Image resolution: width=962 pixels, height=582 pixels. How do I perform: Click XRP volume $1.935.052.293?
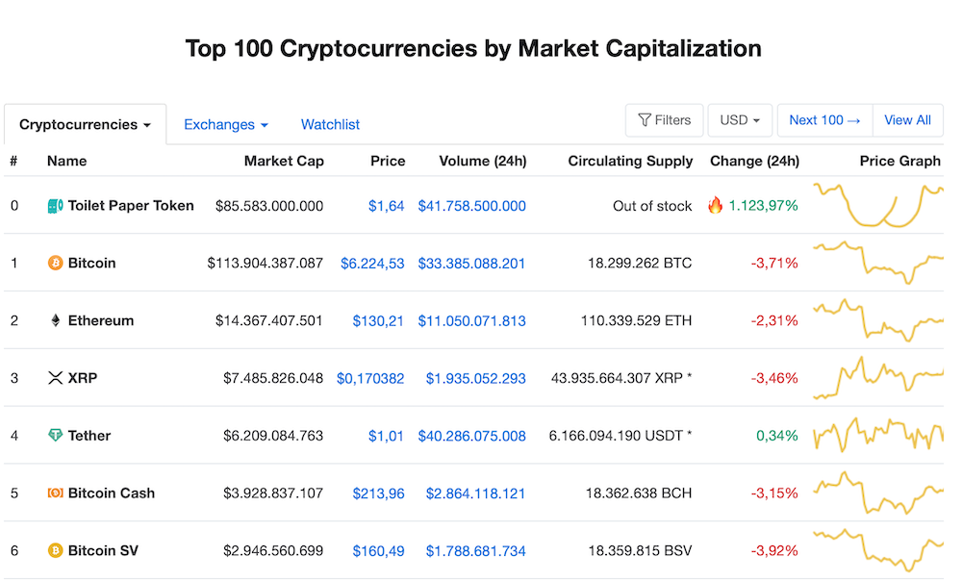pyautogui.click(x=476, y=378)
